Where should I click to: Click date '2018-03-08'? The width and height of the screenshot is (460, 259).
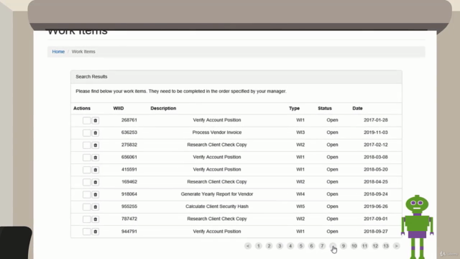[375, 157]
